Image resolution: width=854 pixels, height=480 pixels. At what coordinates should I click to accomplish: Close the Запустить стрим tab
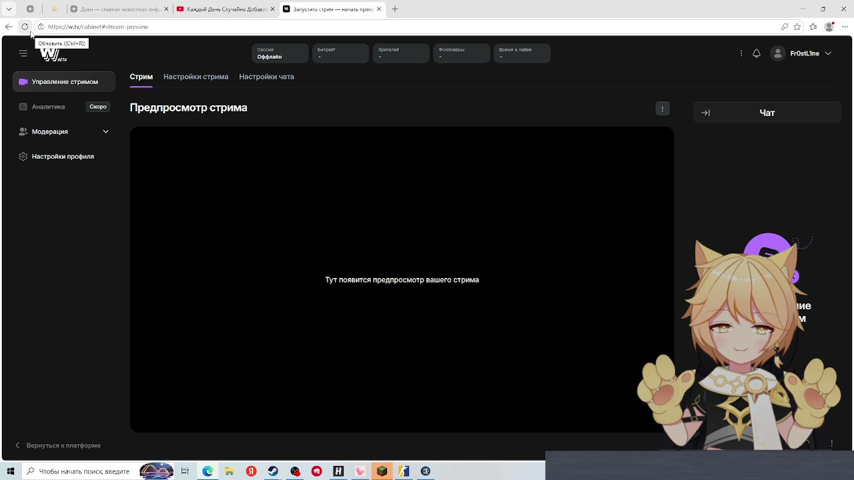click(x=379, y=9)
